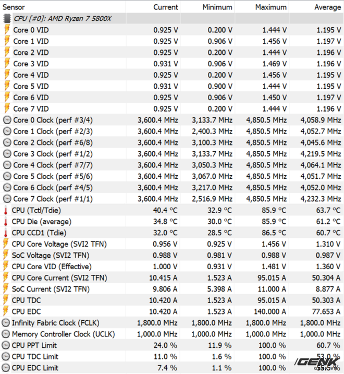Click the lightning icon next to Core 0 VID
The image size is (344, 374).
pyautogui.click(x=7, y=30)
